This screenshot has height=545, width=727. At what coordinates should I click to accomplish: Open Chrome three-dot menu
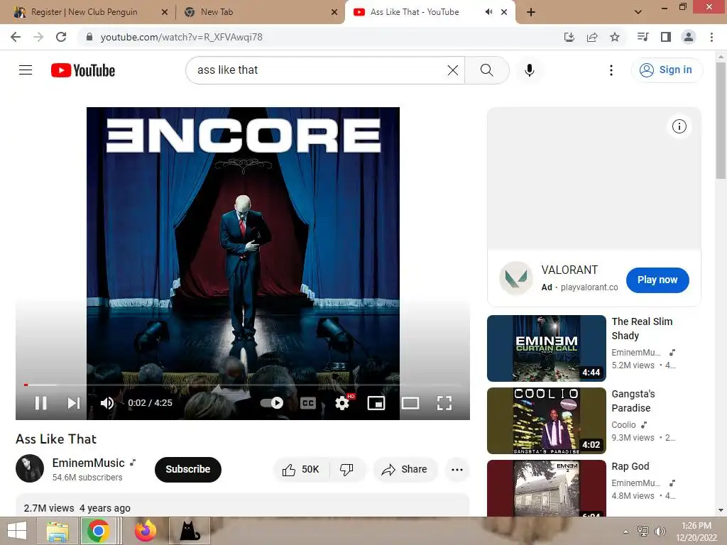[711, 37]
